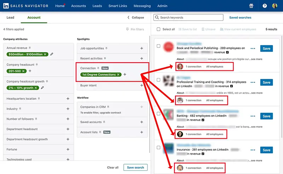Save the Insurance account

(x=266, y=150)
